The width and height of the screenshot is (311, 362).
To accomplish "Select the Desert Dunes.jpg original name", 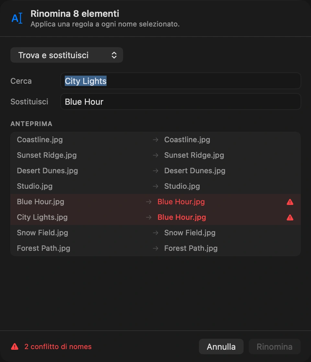I will tap(47, 171).
